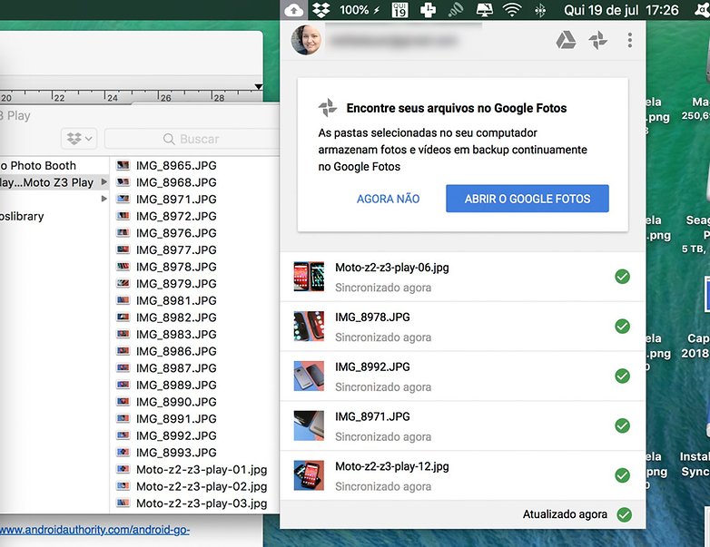Viewport: 710px width, 547px height.
Task: Select IMG_8987.JPG file in Finder
Action: pyautogui.click(x=176, y=367)
